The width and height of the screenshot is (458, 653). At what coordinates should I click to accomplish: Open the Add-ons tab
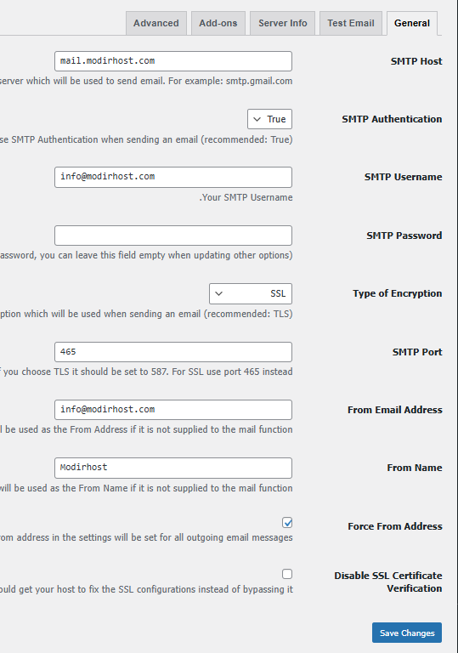click(218, 23)
